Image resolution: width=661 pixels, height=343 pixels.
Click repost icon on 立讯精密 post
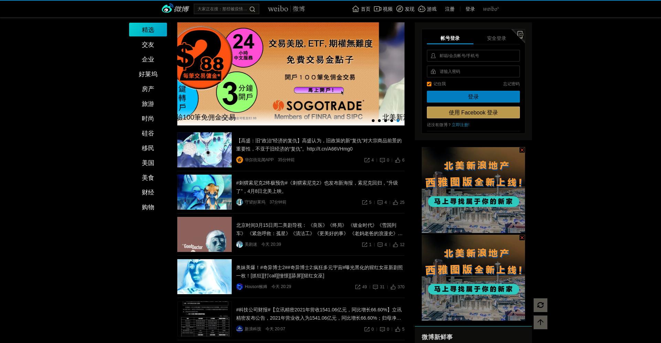click(367, 329)
